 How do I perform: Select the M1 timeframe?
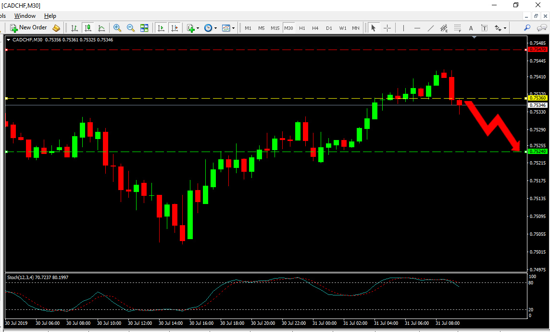[x=248, y=28]
